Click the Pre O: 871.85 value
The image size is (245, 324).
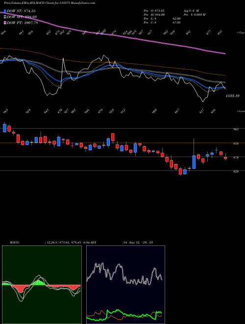coord(154,10)
